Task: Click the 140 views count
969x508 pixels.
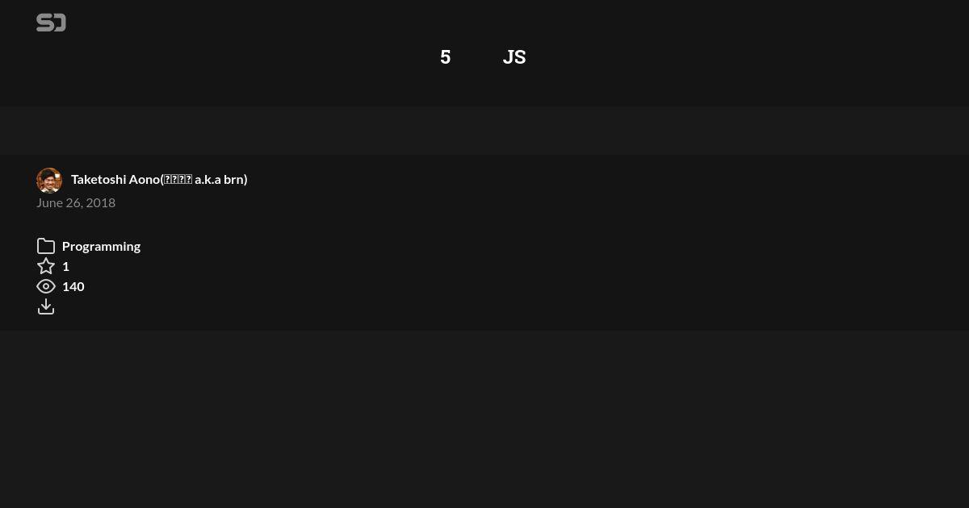Action: [x=73, y=286]
